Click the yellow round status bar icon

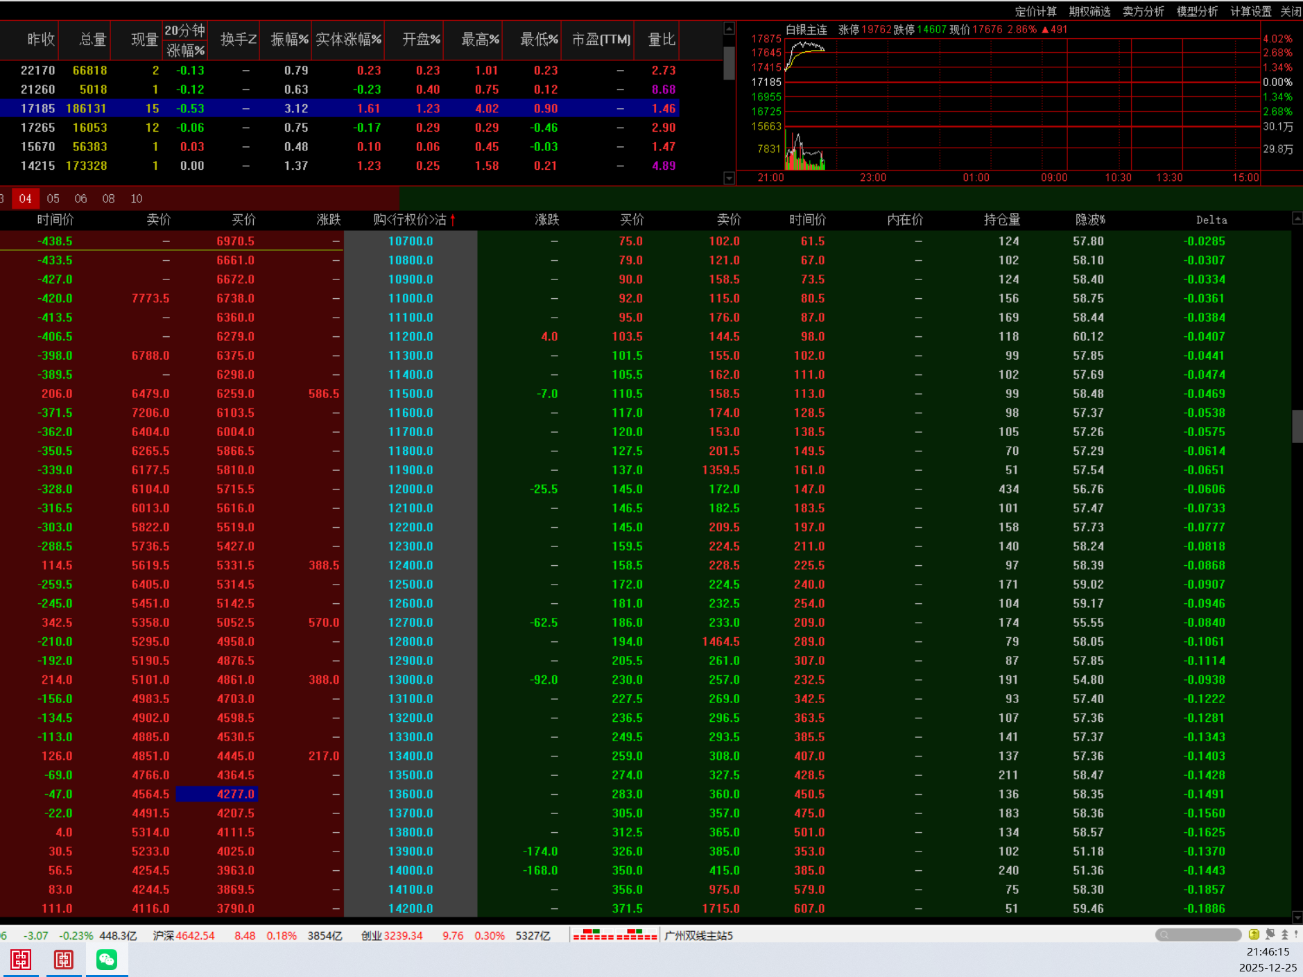[1254, 935]
